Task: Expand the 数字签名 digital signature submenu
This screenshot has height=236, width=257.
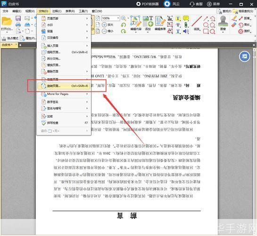Action: [87, 102]
